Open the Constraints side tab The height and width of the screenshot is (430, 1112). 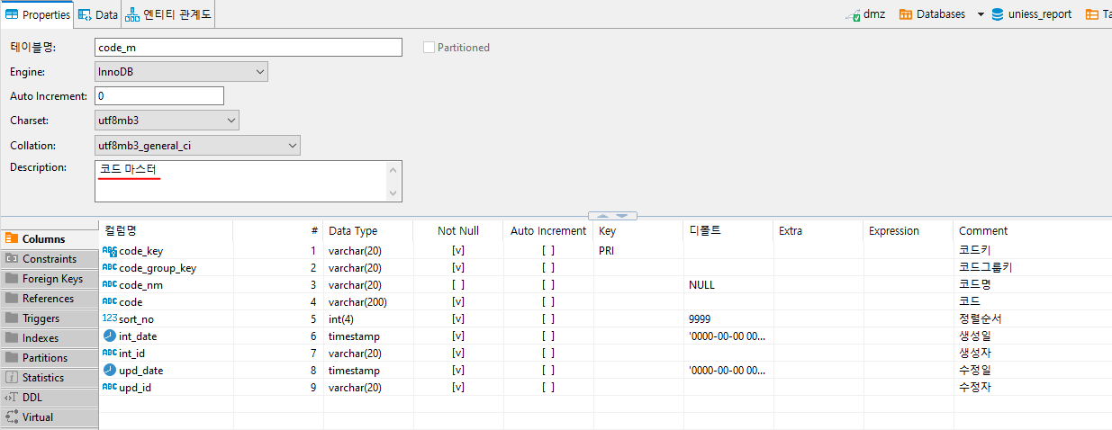[x=49, y=259]
